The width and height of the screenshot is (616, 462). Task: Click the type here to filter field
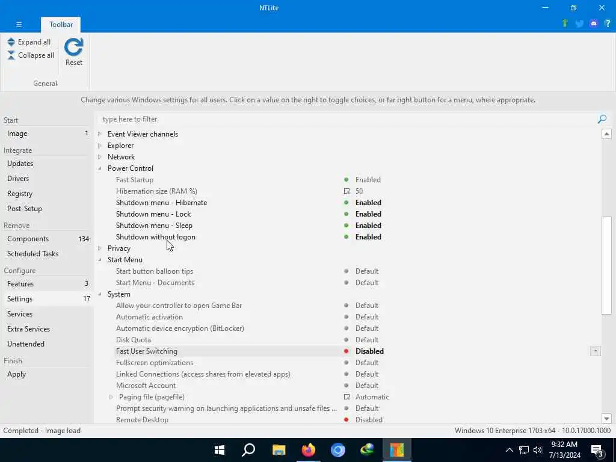point(348,119)
